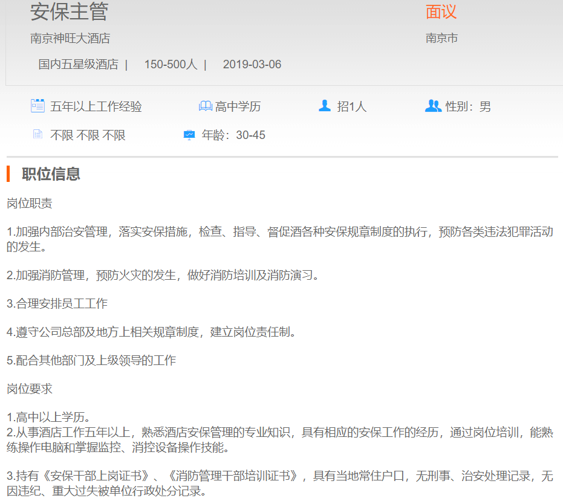Click the open book education icon
The height and width of the screenshot is (501, 563).
[206, 106]
